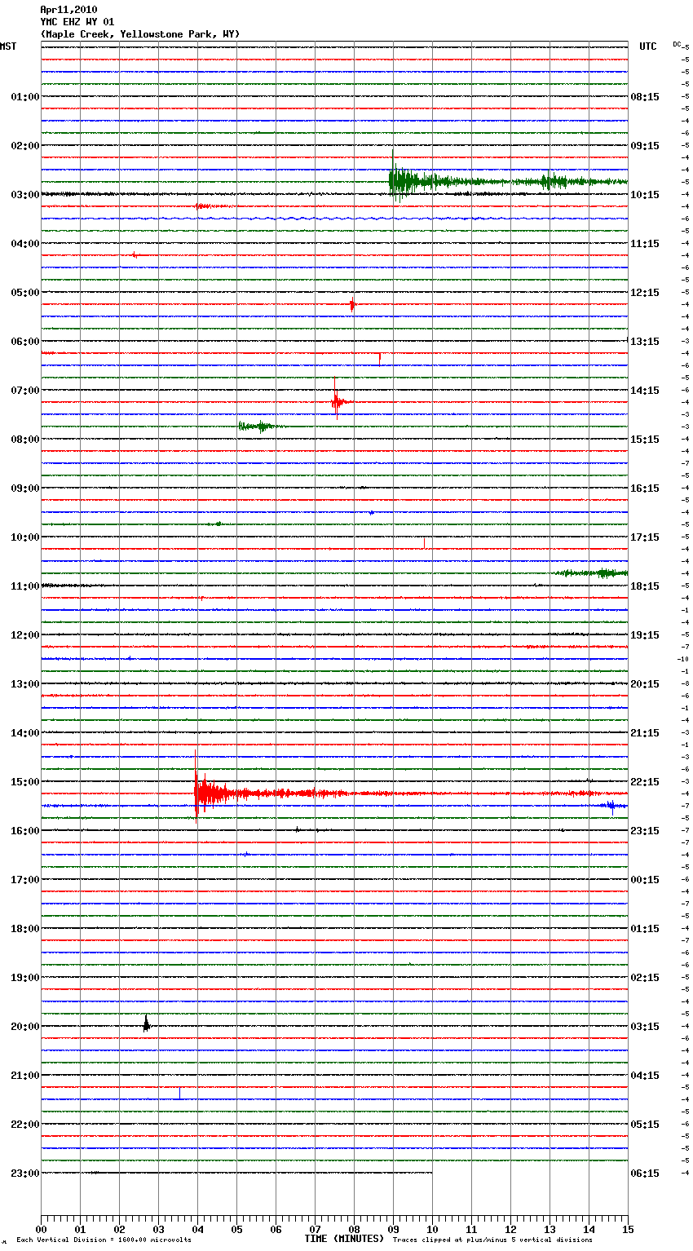Click the MST time zone label

(8, 46)
